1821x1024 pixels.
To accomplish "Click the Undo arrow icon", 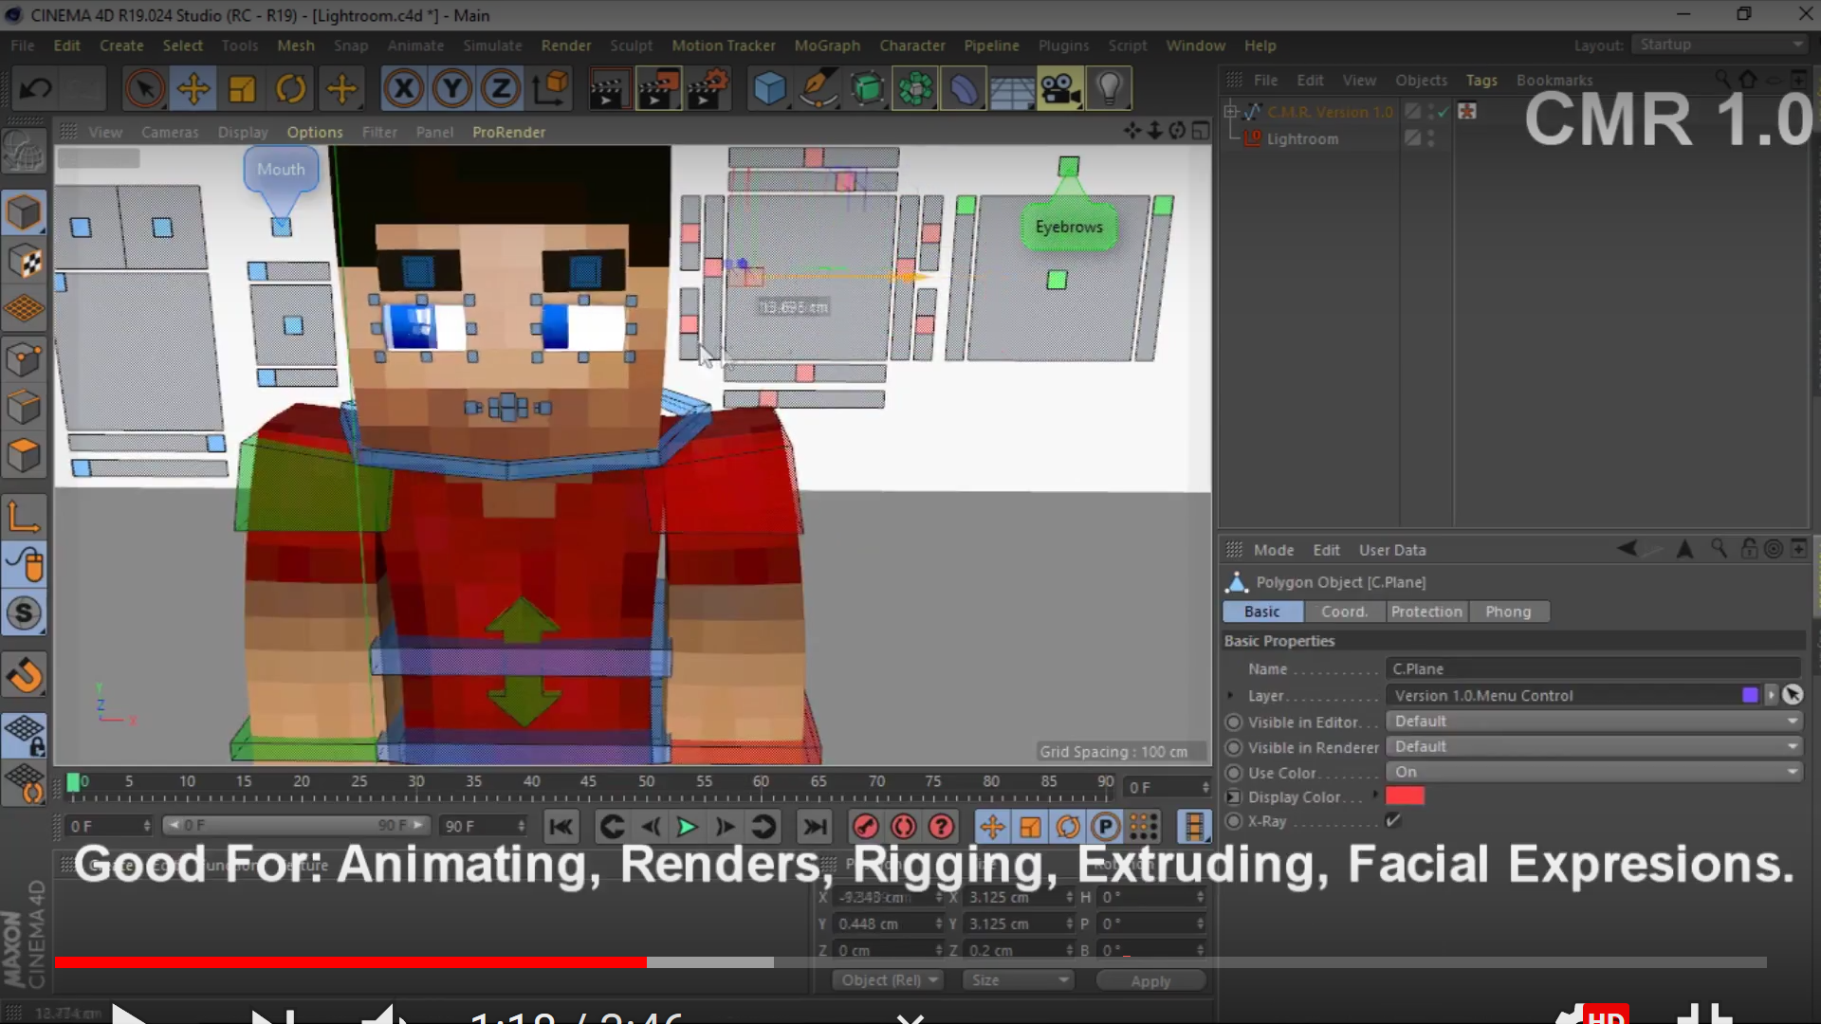I will point(36,89).
